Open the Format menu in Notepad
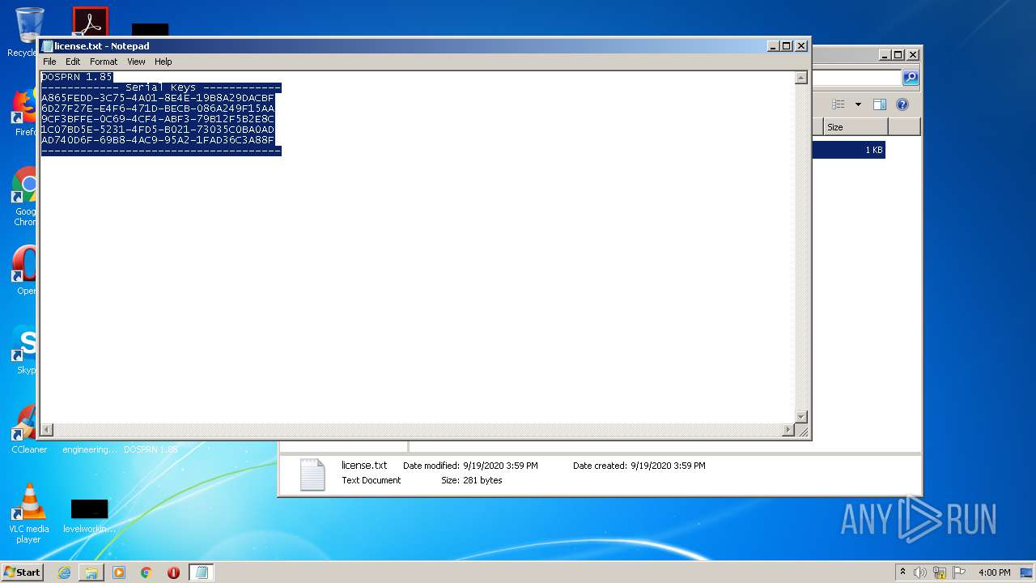Viewport: 1036px width, 583px height. (104, 62)
